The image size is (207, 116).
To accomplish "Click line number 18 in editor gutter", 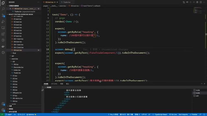I will (48, 49).
